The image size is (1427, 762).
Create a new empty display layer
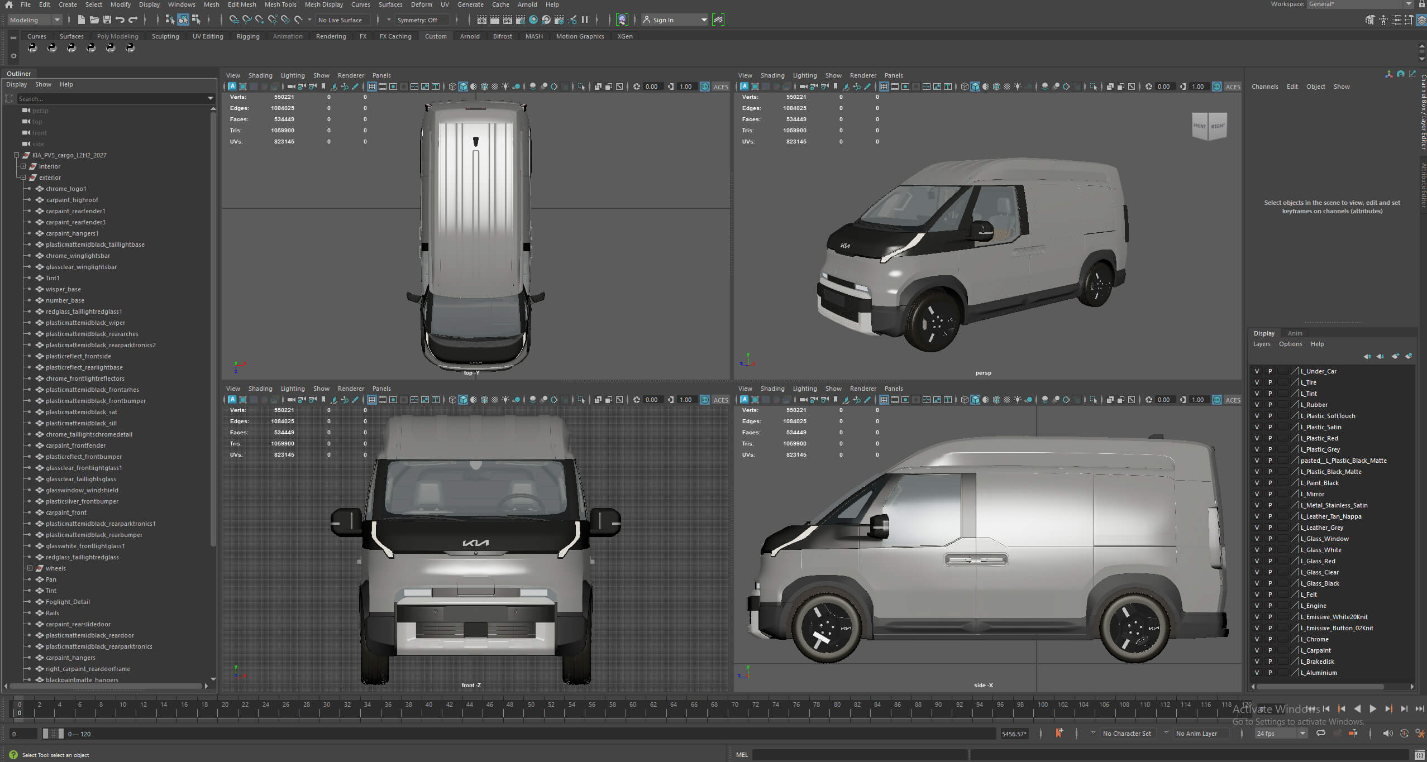1395,356
